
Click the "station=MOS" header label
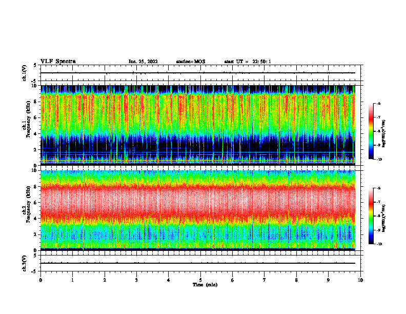[x=191, y=62]
